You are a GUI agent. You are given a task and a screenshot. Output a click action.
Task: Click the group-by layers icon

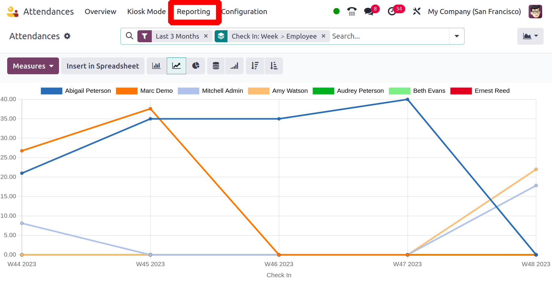point(221,36)
